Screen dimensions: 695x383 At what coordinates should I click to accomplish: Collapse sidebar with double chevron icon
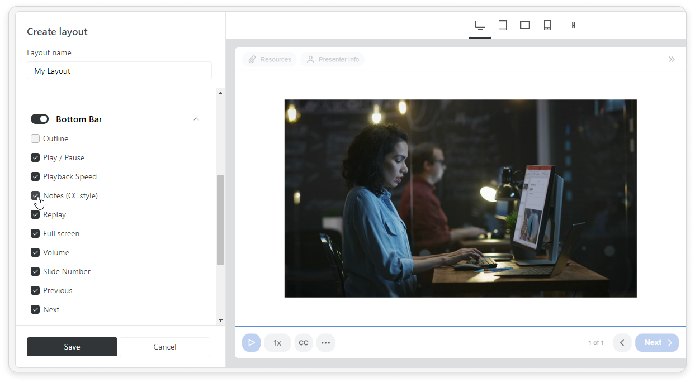(671, 59)
